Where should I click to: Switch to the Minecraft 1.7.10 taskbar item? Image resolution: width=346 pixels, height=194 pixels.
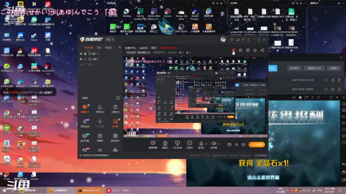(90, 190)
